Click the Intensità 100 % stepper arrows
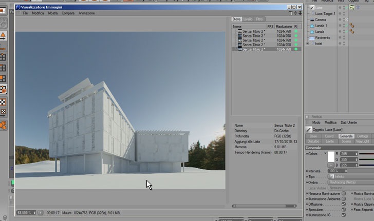 (346, 171)
